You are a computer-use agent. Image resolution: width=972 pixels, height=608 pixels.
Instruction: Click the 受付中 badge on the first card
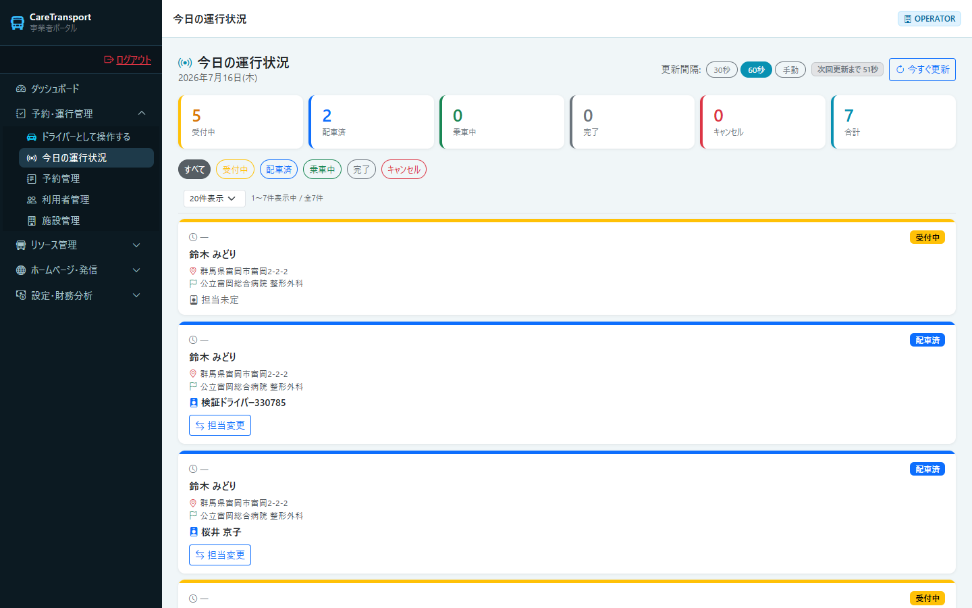(927, 238)
